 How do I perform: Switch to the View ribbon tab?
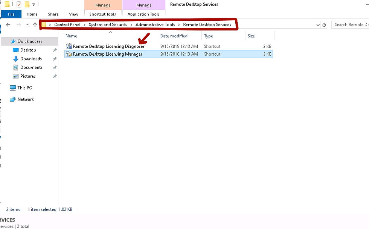tap(73, 14)
